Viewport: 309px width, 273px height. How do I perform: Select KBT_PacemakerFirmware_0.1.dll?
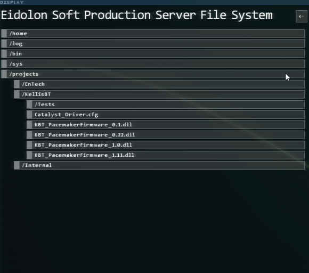pyautogui.click(x=166, y=125)
